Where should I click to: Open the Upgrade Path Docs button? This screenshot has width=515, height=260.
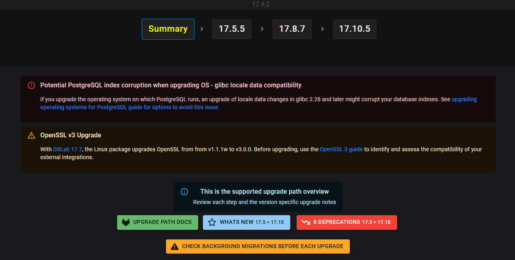pos(158,222)
